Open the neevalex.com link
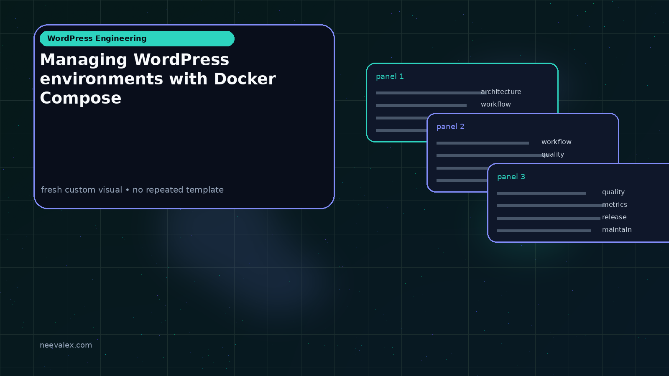The width and height of the screenshot is (669, 376). [x=66, y=345]
